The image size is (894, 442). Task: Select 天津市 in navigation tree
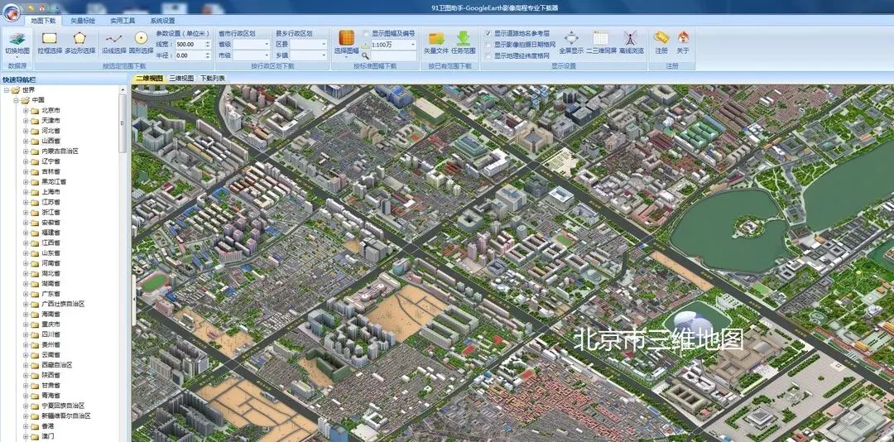50,121
